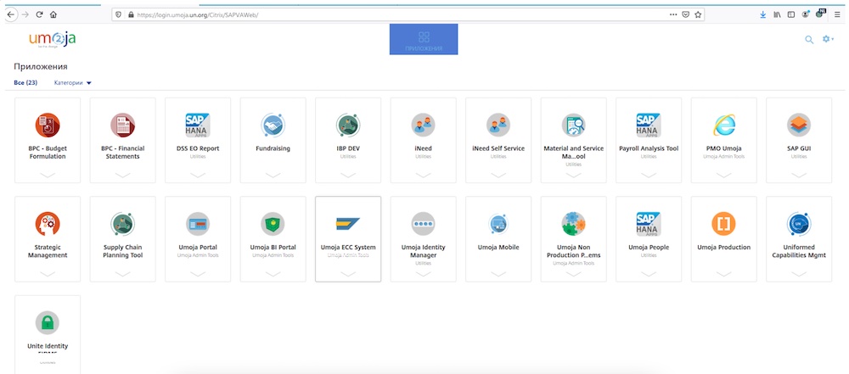Screen dimensions: 849x374
Task: Launch the Payroll Analysis Tool icon
Action: coord(649,125)
